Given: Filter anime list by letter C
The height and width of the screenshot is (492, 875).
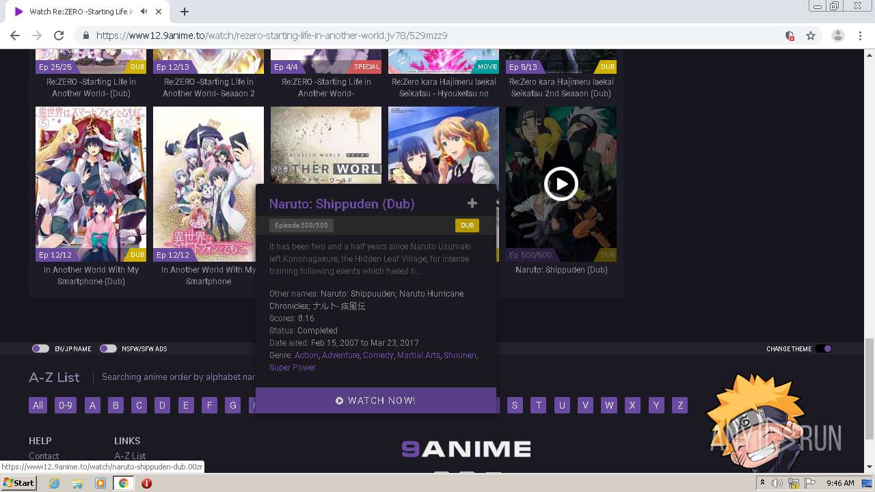Looking at the screenshot, I should pos(139,405).
